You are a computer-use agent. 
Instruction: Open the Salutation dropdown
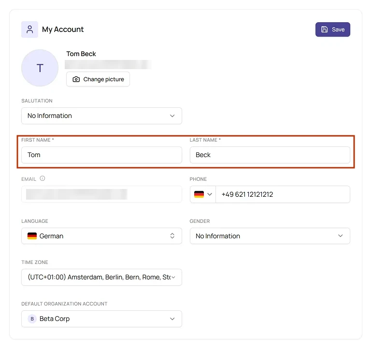click(x=101, y=116)
